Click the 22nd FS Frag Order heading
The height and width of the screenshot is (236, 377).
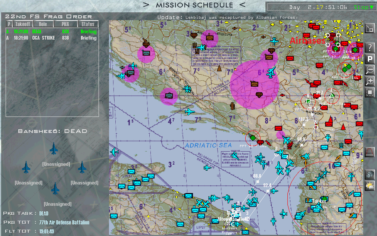pyautogui.click(x=49, y=16)
